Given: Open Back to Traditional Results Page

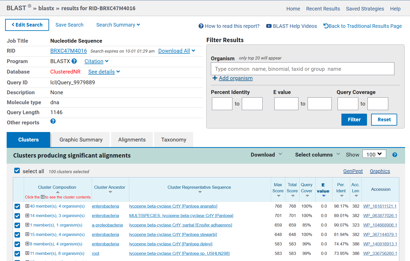Looking at the screenshot, I should [362, 26].
